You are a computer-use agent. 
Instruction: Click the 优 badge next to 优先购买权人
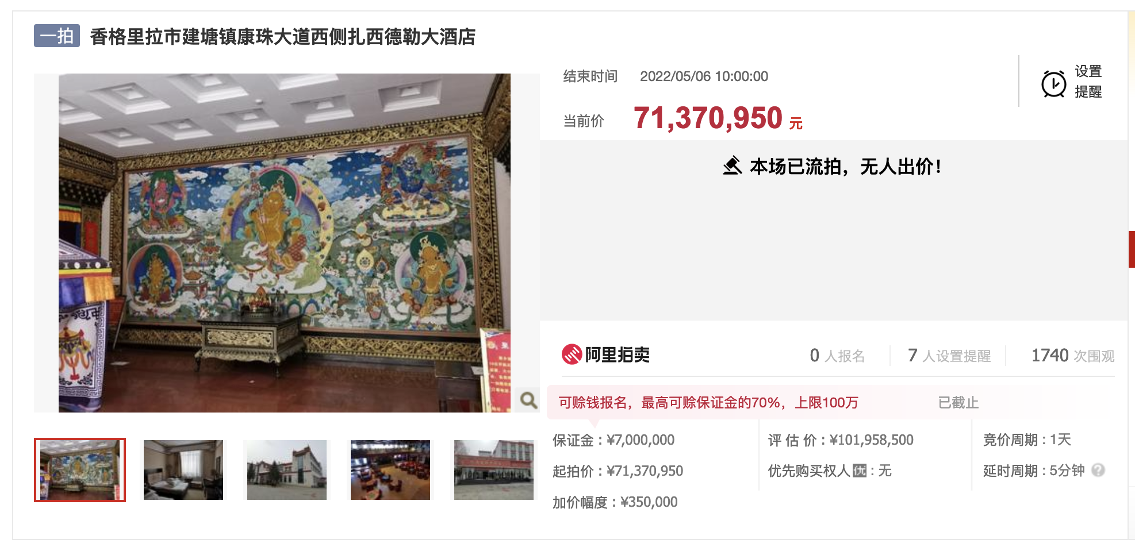click(859, 471)
